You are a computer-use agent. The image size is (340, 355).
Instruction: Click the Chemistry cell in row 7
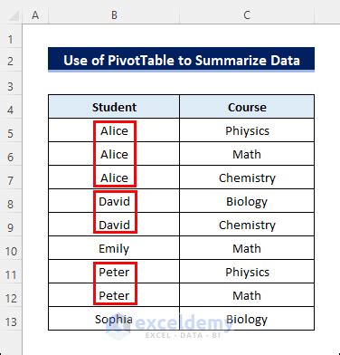247,177
